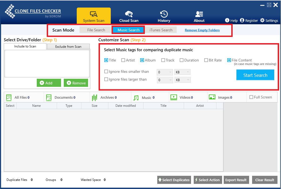This screenshot has width=281, height=189.
Task: Click the Export Result button
Action: pyautogui.click(x=236, y=180)
